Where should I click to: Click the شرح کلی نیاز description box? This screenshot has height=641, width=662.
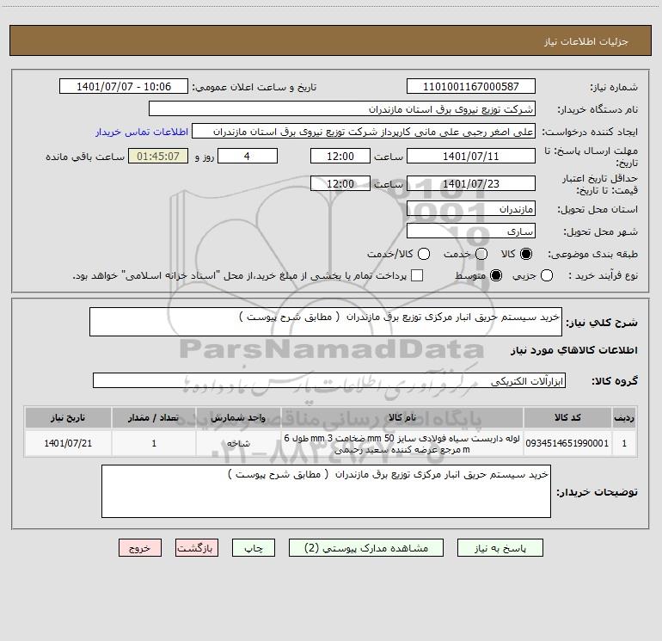pos(326,322)
